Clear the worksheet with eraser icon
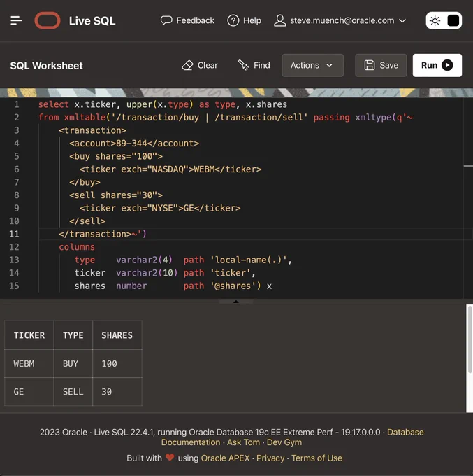 click(x=187, y=65)
